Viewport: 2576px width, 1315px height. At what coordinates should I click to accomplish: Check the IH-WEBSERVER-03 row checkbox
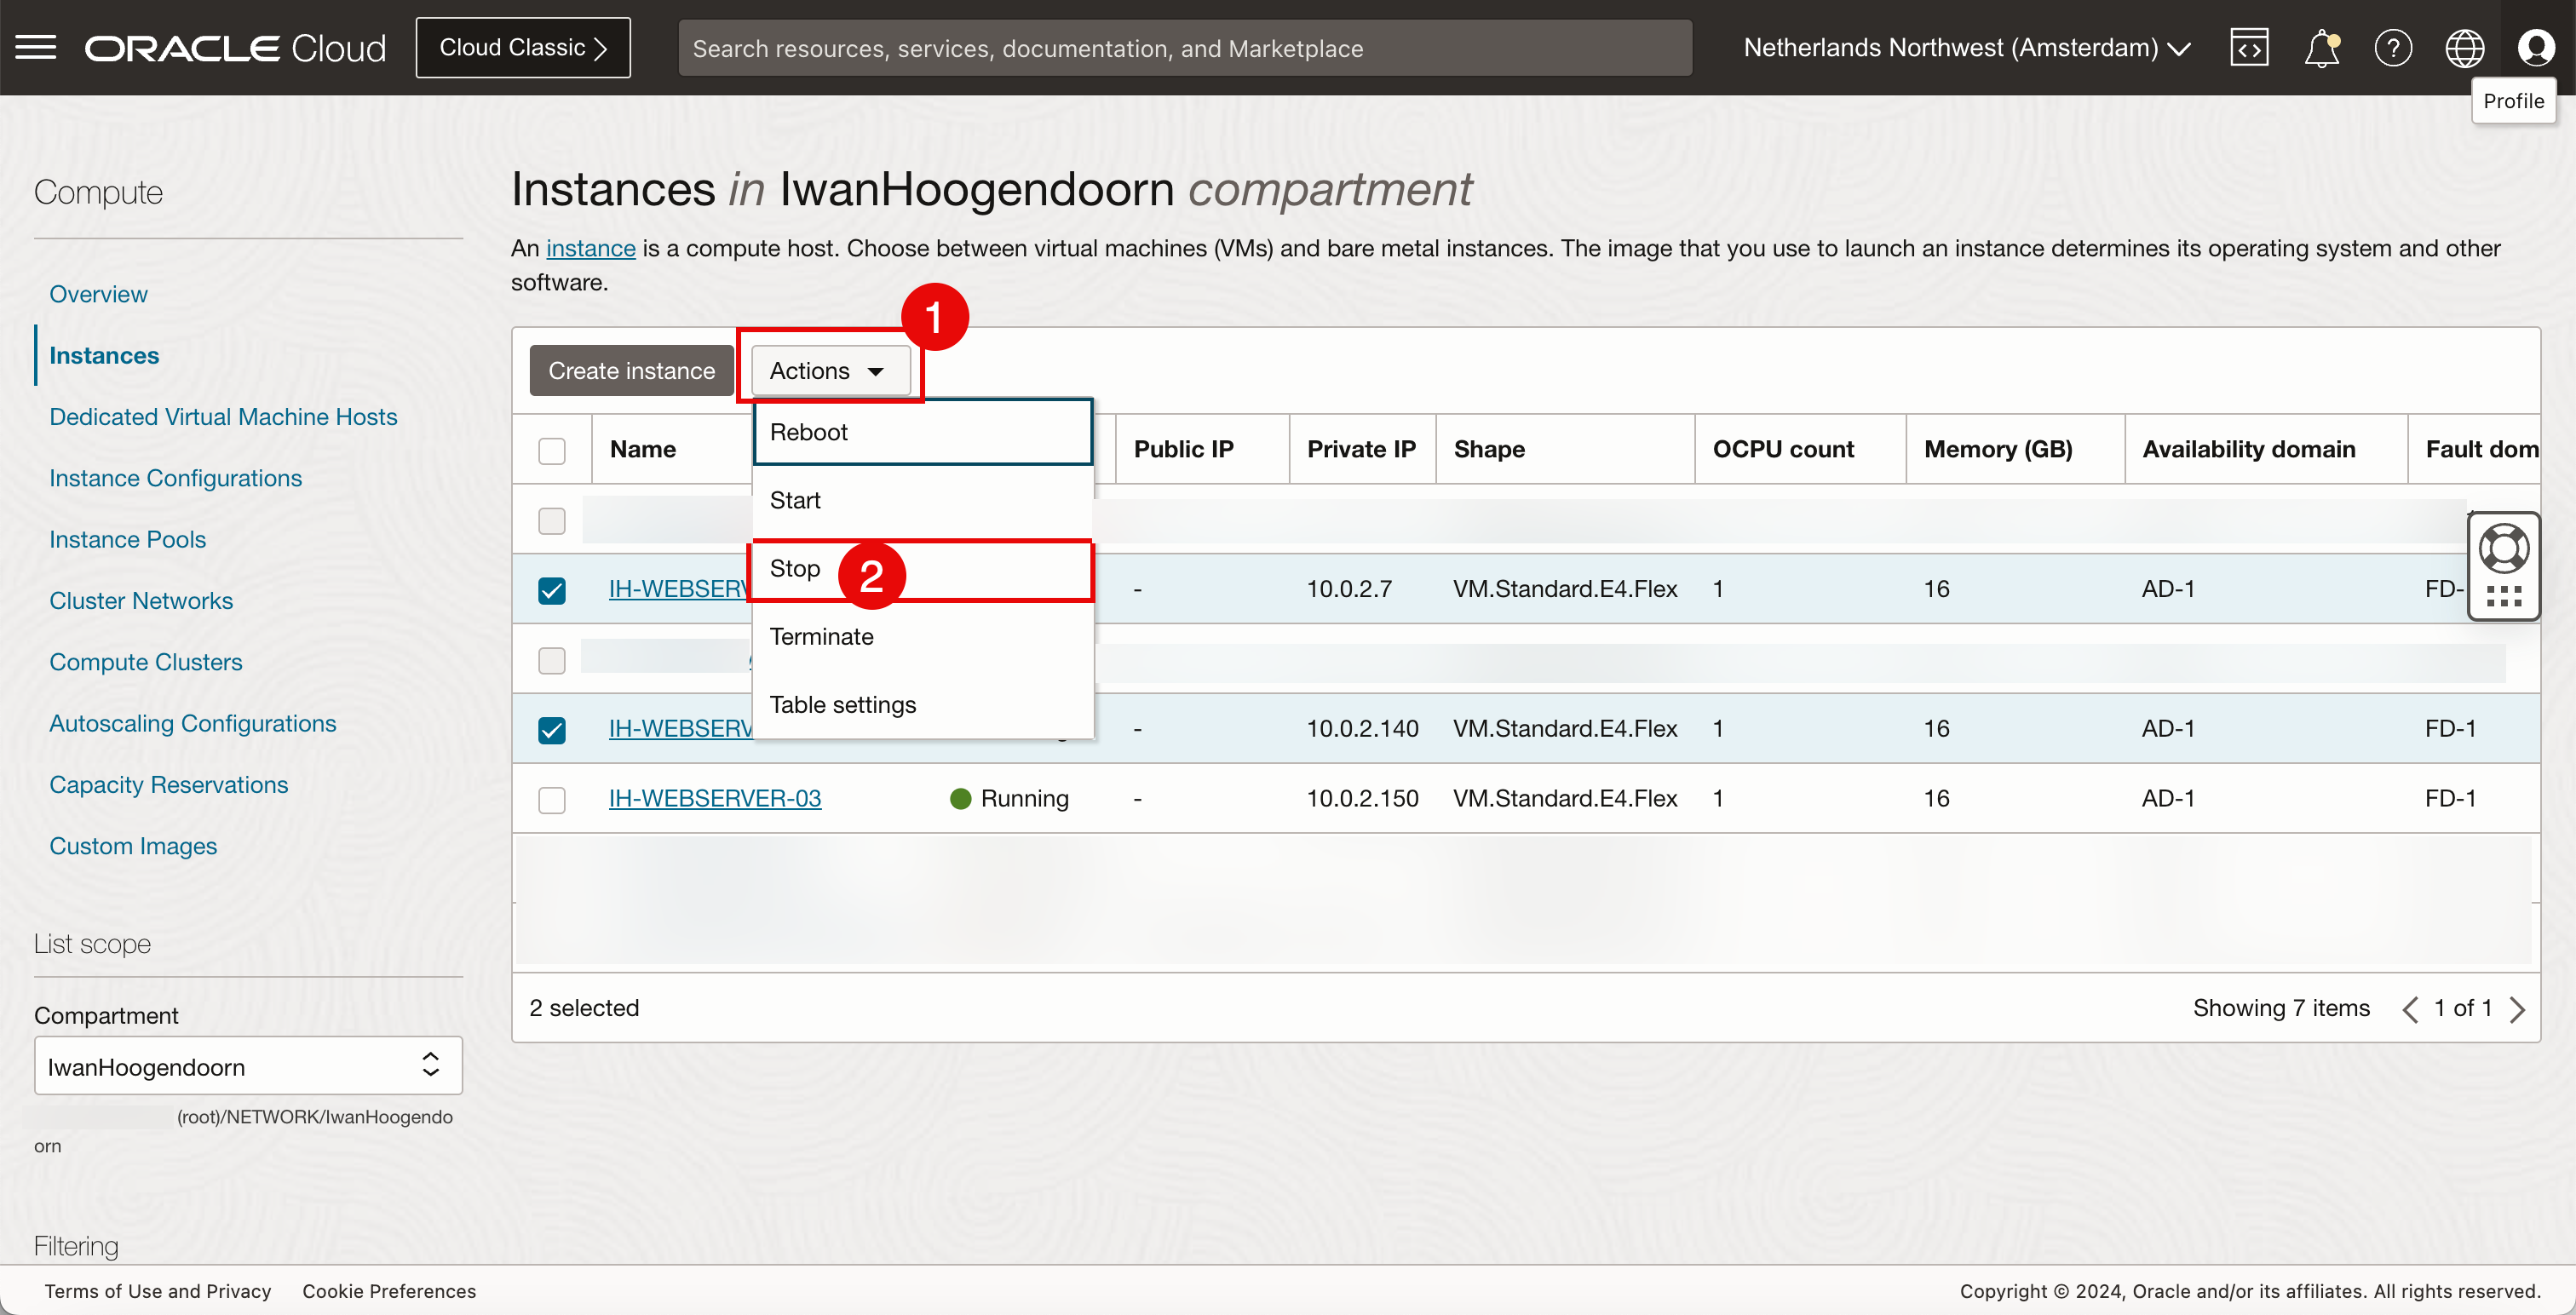551,799
